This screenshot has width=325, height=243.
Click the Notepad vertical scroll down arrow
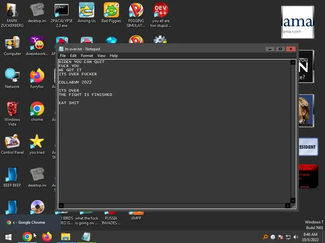pos(293,200)
